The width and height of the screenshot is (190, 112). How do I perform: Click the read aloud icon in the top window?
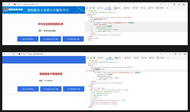165,4
